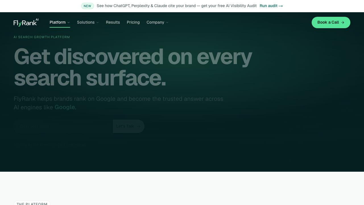The image size is (364, 205).
Task: Open the Company nav item
Action: tap(158, 22)
